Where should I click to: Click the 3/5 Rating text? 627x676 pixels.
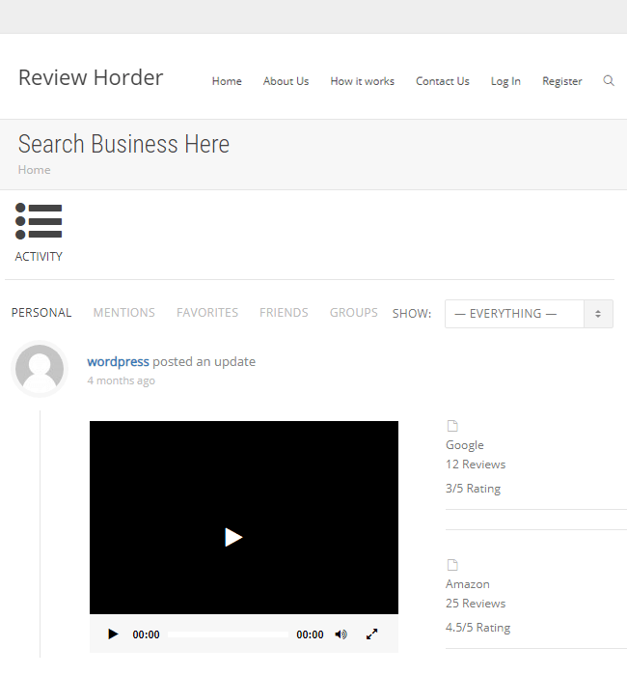pyautogui.click(x=473, y=489)
